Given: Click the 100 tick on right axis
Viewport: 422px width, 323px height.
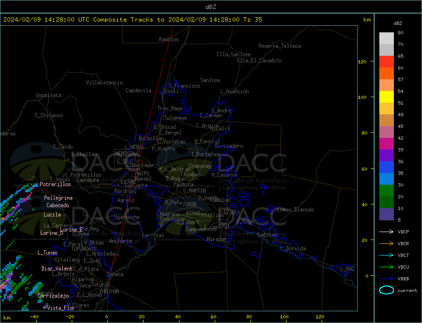Looking at the screenshot, I should click(362, 97).
